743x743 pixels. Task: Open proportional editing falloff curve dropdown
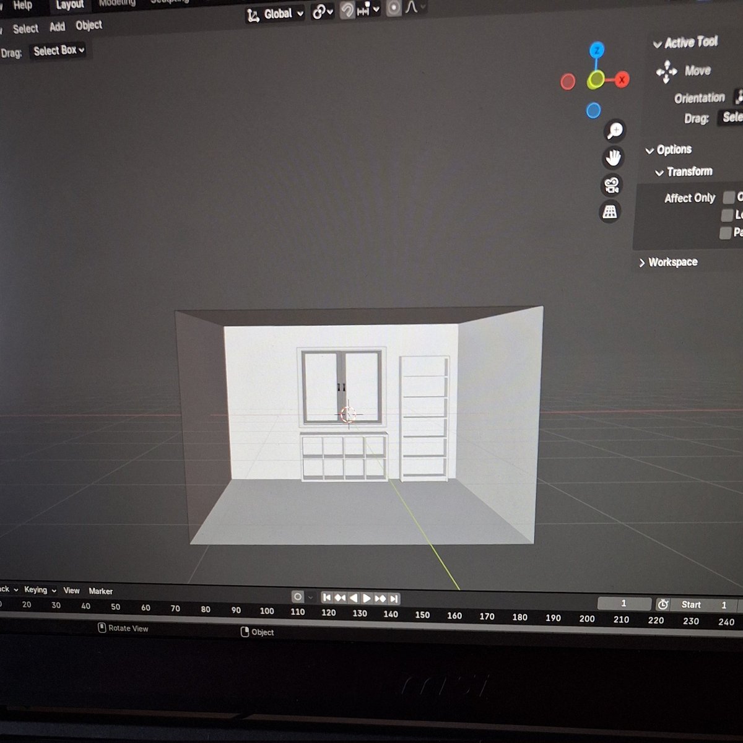(415, 8)
